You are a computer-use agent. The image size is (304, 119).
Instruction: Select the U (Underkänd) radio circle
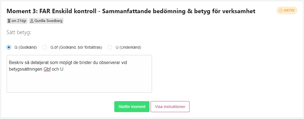(110, 47)
